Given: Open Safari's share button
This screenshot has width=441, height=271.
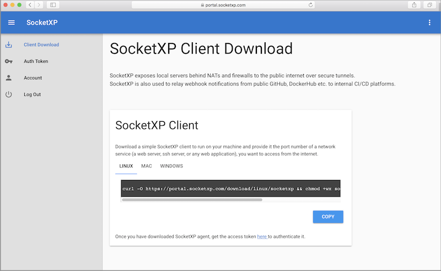Looking at the screenshot, I should [415, 5].
